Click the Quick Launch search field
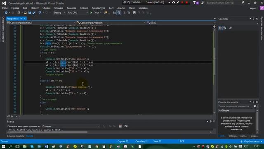Screen dimensions: 264x149 coord(224,2)
